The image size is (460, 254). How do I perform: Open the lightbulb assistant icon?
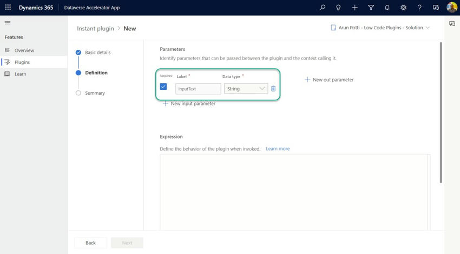(x=338, y=8)
